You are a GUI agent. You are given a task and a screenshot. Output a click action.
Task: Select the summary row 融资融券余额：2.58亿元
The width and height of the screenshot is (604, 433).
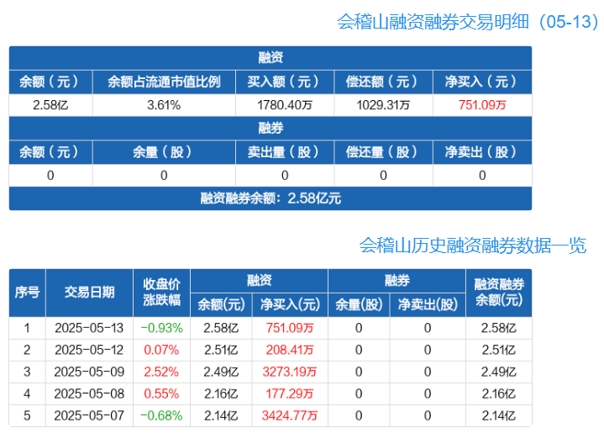(270, 198)
